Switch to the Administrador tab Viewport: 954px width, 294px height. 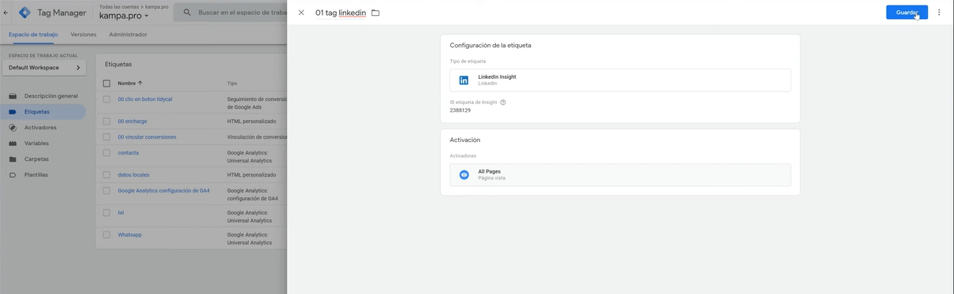(128, 35)
